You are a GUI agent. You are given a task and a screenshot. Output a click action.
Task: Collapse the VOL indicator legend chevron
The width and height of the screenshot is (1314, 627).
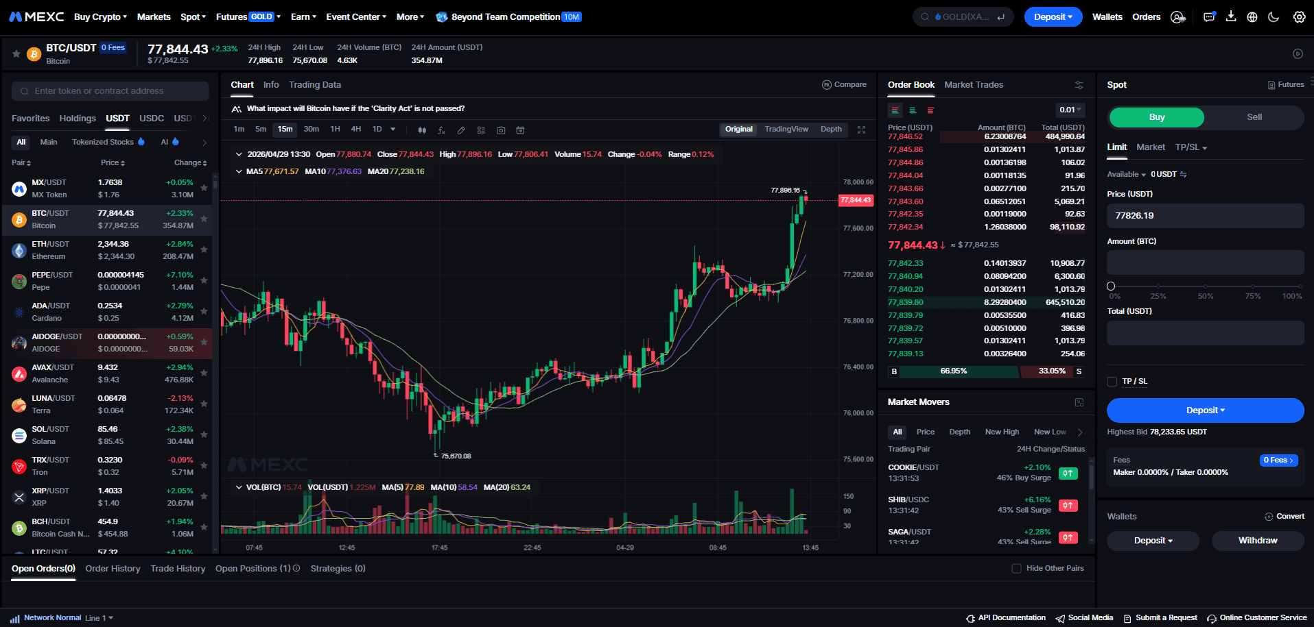pos(239,488)
